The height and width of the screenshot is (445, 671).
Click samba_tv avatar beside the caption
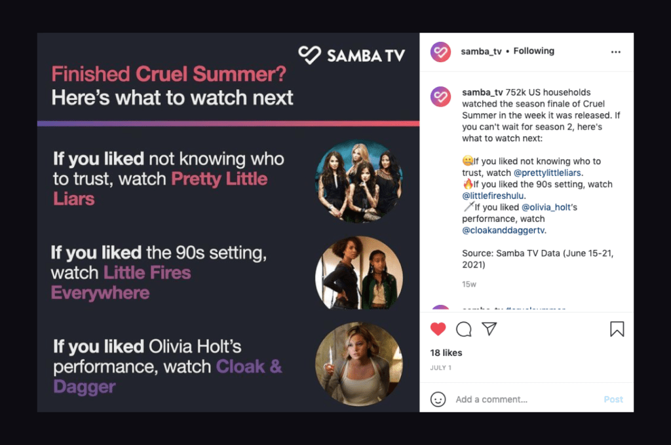(x=440, y=97)
